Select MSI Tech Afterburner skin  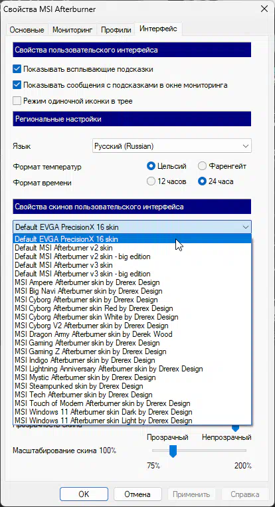pyautogui.click(x=132, y=395)
